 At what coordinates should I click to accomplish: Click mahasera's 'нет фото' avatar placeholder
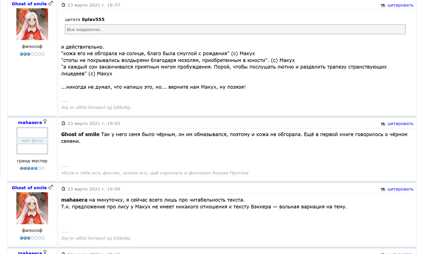32,141
